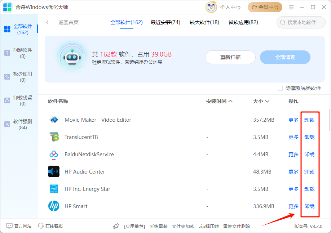Click the 金舟Windows优化大师 app logo
This screenshot has width=331, height=233.
coord(7,7)
